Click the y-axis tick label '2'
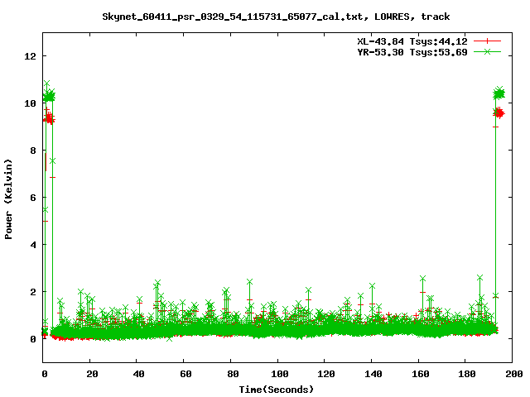Viewport: 530px width, 397px height. click(33, 292)
